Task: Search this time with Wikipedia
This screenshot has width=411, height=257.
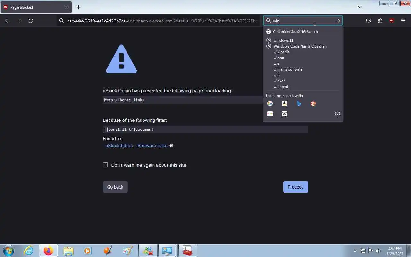Action: (284, 114)
